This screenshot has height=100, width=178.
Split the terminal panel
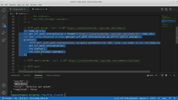point(162,75)
